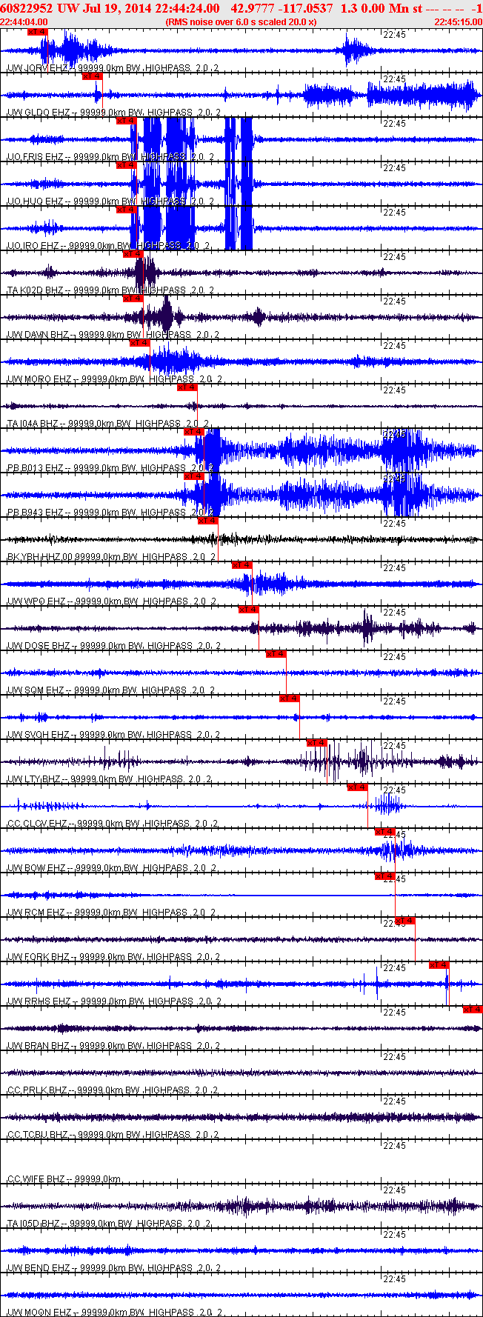The width and height of the screenshot is (483, 1317).
Task: Click the magnitude text 1.3 0.00 Mn
Action: (x=374, y=8)
